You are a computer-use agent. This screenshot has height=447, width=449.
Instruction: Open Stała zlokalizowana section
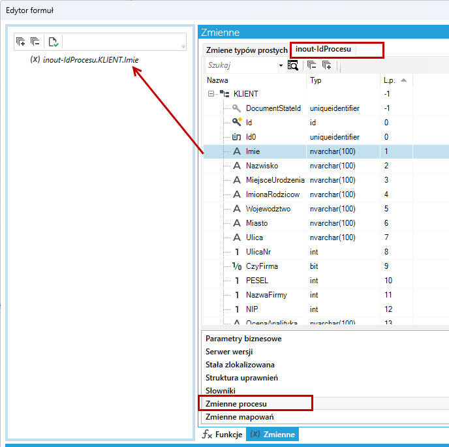coord(325,365)
